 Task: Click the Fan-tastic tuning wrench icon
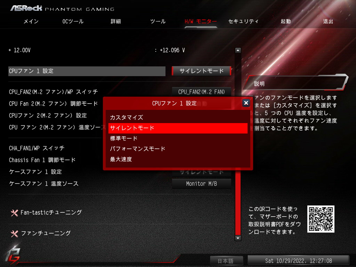coord(15,212)
